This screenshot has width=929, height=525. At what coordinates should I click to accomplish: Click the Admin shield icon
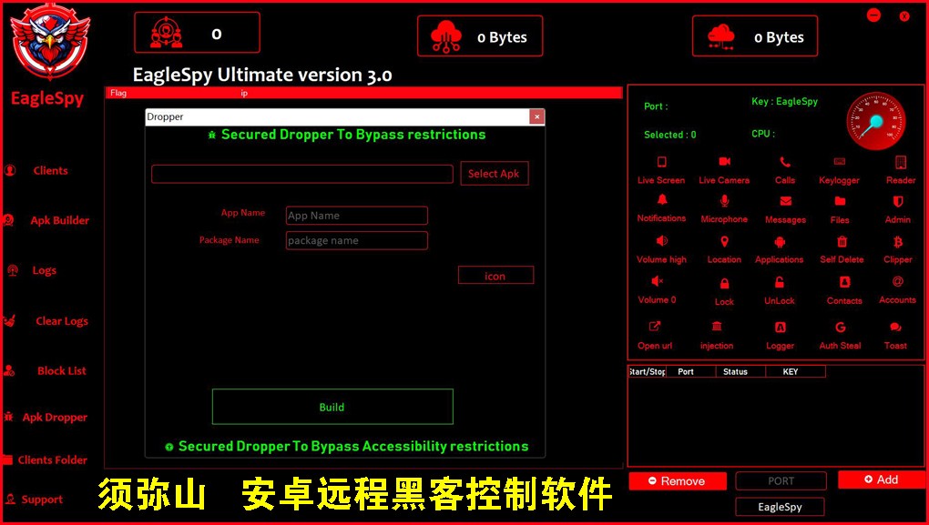(x=898, y=202)
